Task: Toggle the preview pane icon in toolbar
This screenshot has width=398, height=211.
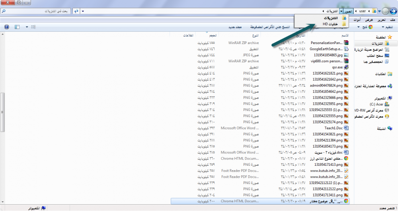Action: click(x=17, y=27)
